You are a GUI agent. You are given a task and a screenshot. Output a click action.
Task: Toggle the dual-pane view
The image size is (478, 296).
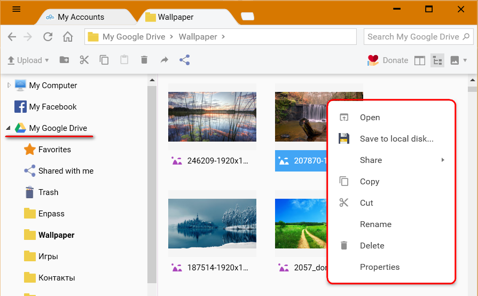coord(419,61)
